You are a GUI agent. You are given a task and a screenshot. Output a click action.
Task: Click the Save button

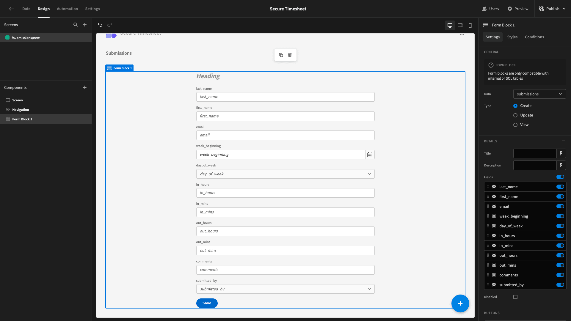(x=207, y=303)
